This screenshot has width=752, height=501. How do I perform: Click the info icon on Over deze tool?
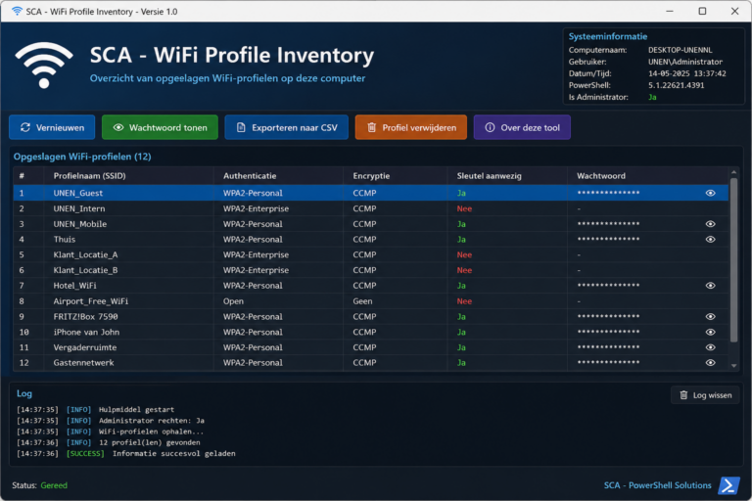tap(490, 127)
